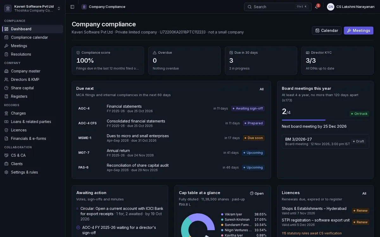The height and width of the screenshot is (237, 380).
Task: Click the Financials & e-forms icon
Action: 6,138
